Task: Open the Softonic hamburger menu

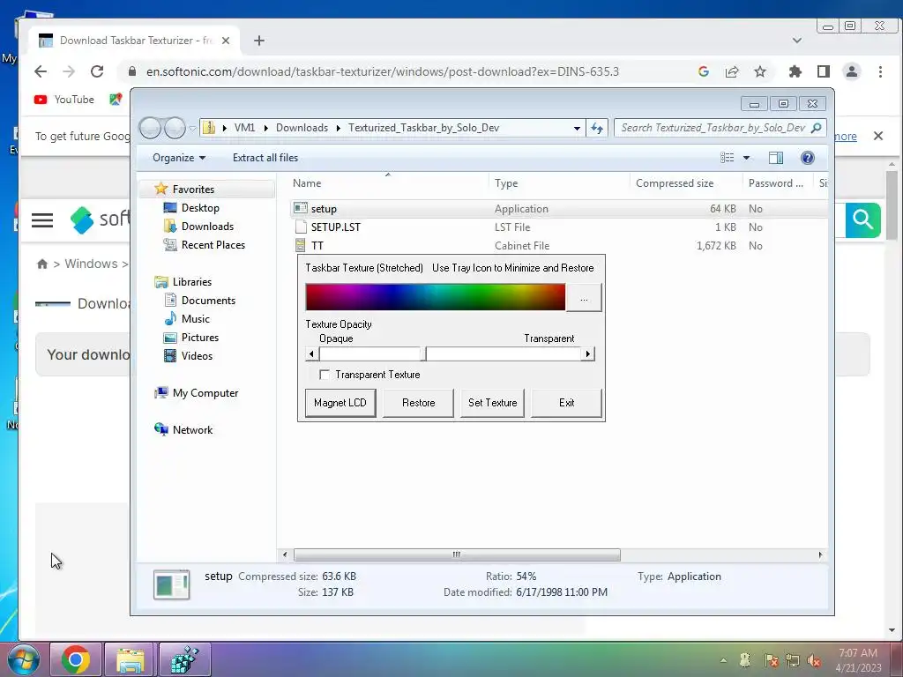Action: click(x=42, y=219)
